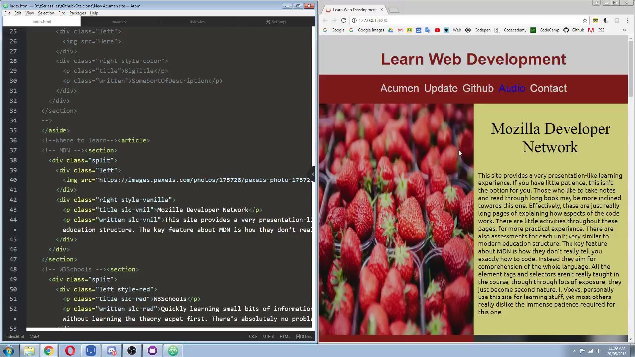Show the site information icon in the address bar
Screen dimensions: 635x357
pyautogui.click(x=354, y=20)
